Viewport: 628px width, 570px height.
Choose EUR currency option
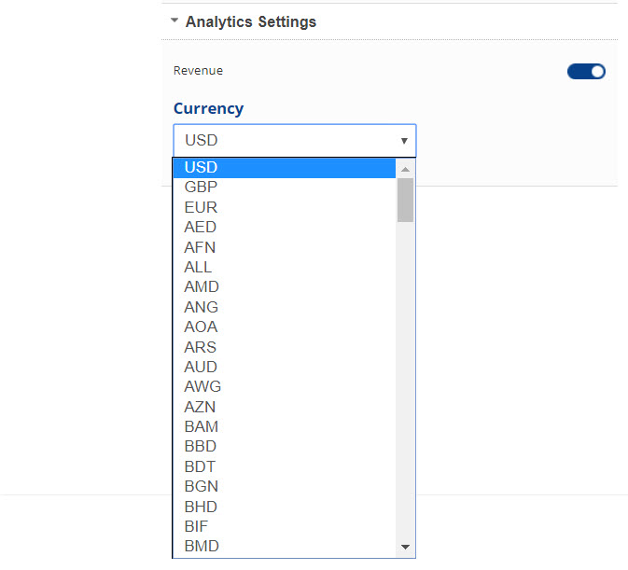pos(201,207)
